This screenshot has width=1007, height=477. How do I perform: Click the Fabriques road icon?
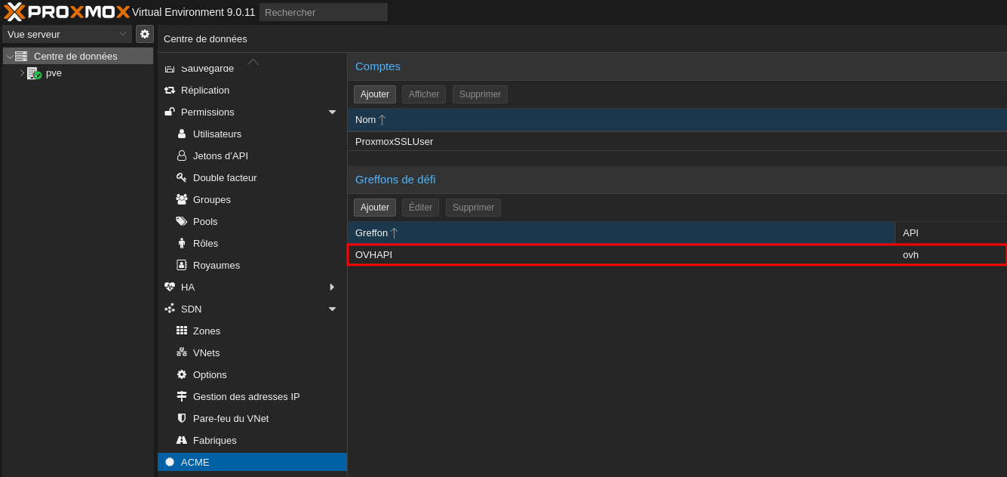(182, 440)
